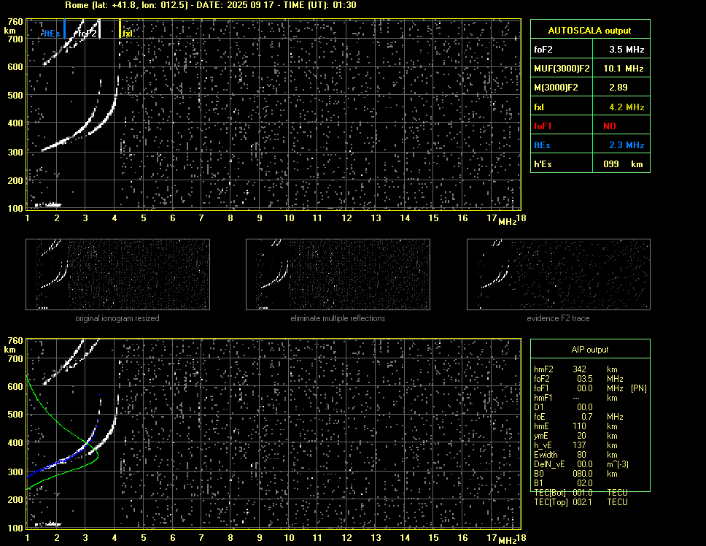The width and height of the screenshot is (706, 546).
Task: Click the '[PN]' tag next to foF1
Action: tap(638, 388)
